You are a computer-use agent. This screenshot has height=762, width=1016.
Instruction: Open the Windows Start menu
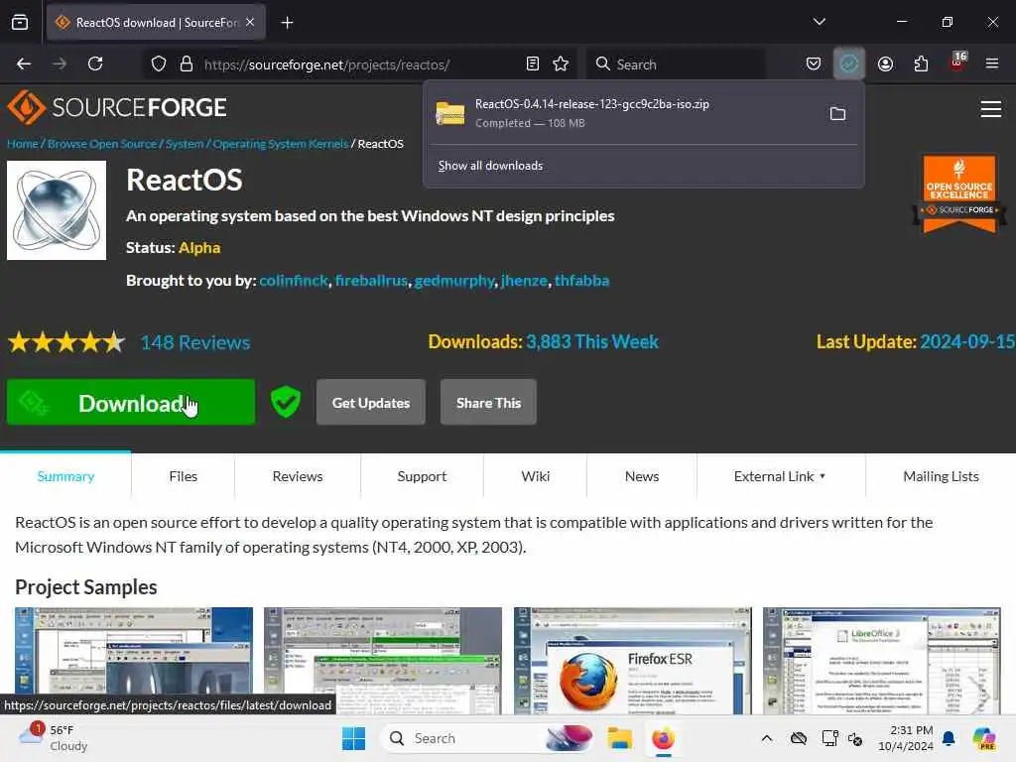tap(354, 738)
